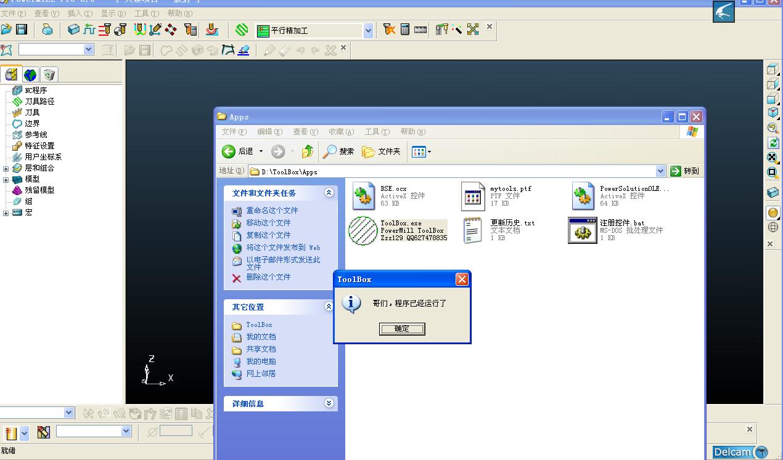The height and width of the screenshot is (460, 783).
Task: Click the 文件夹 folders button
Action: (x=381, y=151)
